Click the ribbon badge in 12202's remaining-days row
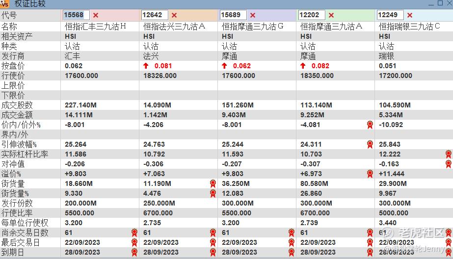The width and height of the screenshot is (453, 259). tap(370, 233)
